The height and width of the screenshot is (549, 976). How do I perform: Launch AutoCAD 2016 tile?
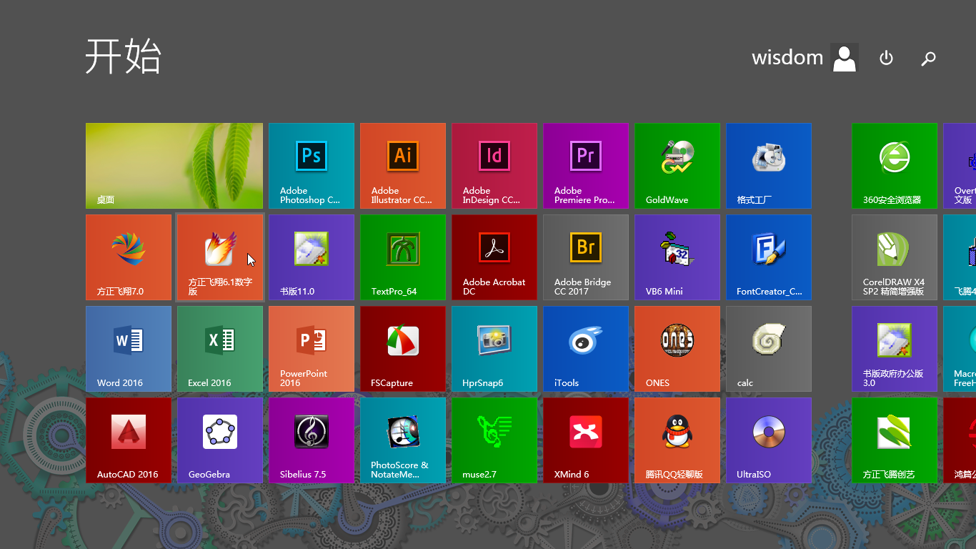click(x=129, y=440)
